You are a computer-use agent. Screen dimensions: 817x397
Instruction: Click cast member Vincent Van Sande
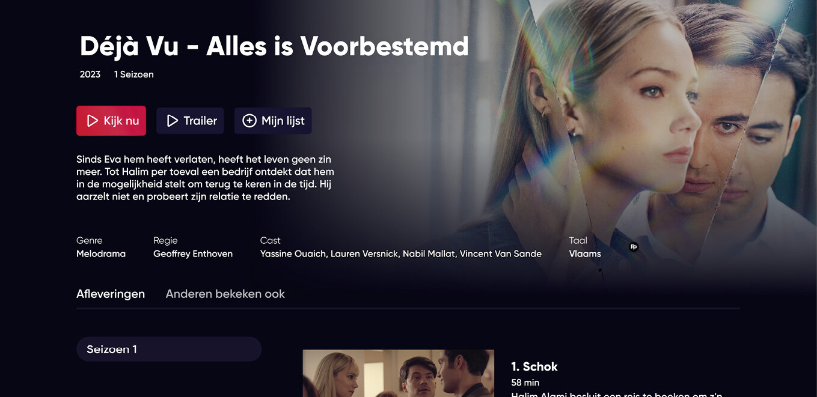click(x=501, y=253)
